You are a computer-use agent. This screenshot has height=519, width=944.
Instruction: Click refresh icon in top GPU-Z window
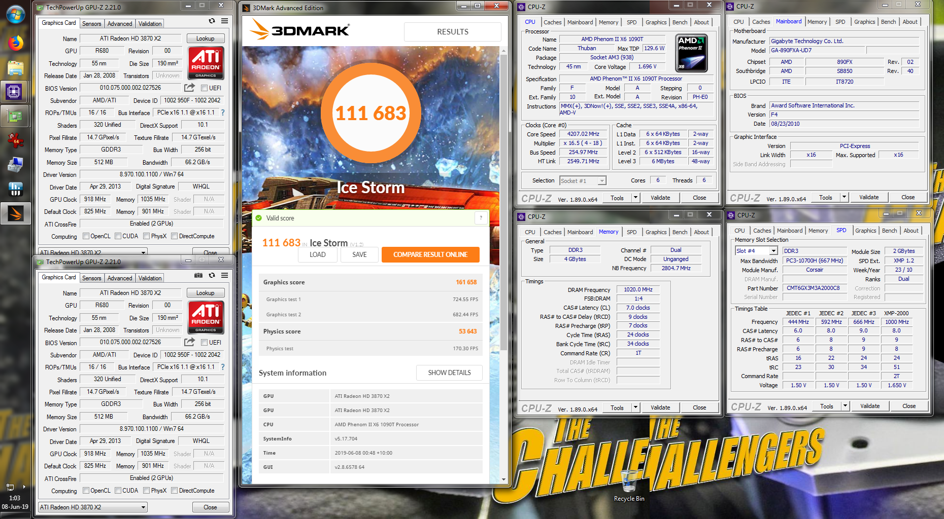click(x=212, y=21)
